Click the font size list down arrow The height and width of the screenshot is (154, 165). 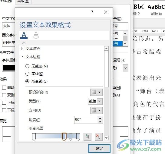click(125, 43)
